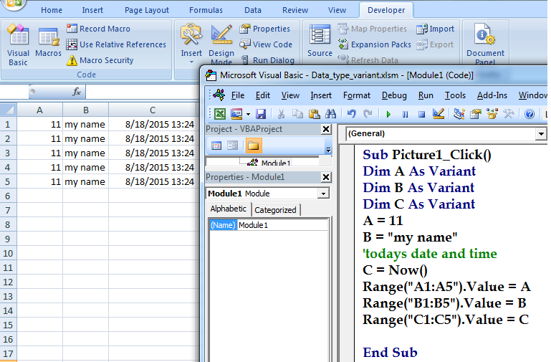Select cell B3 containing my name

point(86,153)
